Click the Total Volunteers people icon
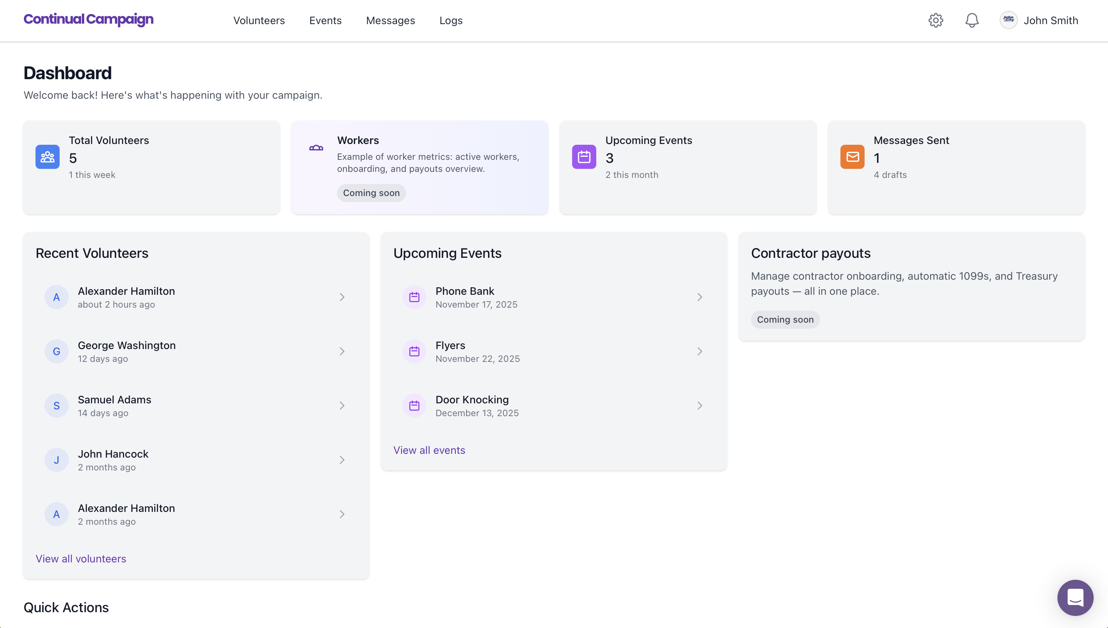This screenshot has height=628, width=1108. [x=48, y=157]
